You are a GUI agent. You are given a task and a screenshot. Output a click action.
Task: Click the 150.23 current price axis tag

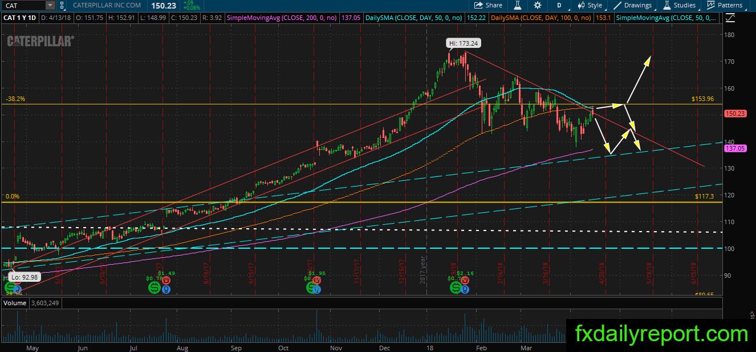point(734,114)
